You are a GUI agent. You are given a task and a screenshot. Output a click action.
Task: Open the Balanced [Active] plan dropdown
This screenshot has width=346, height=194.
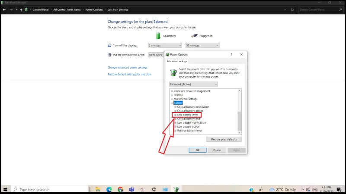193,84
